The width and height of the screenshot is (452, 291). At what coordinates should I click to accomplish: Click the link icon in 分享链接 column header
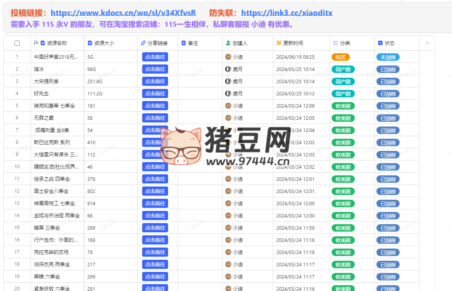coord(143,43)
